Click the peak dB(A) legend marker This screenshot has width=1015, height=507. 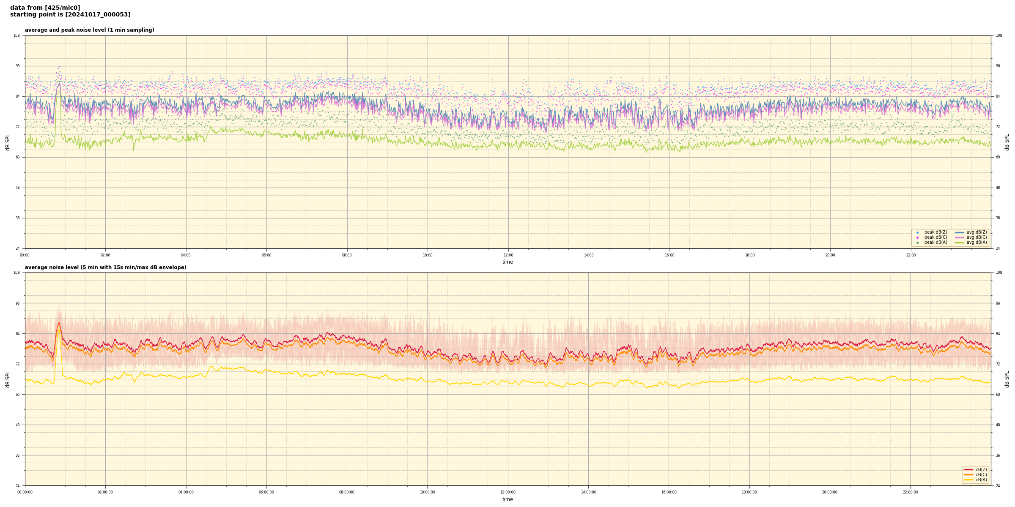(917, 243)
